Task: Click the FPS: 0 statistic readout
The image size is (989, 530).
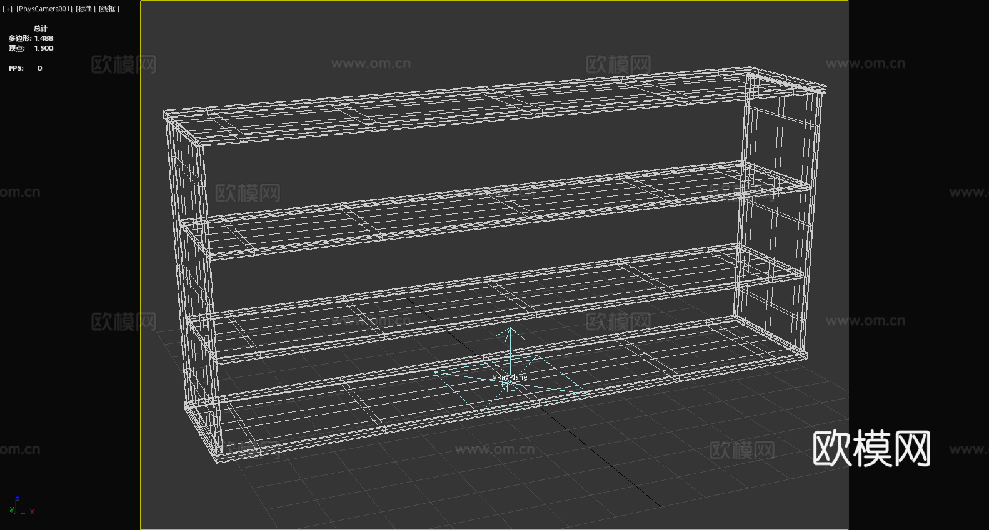Action: coord(26,68)
